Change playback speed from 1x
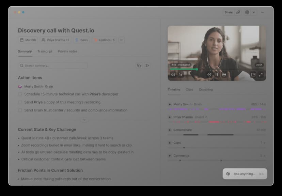 pos(181,75)
